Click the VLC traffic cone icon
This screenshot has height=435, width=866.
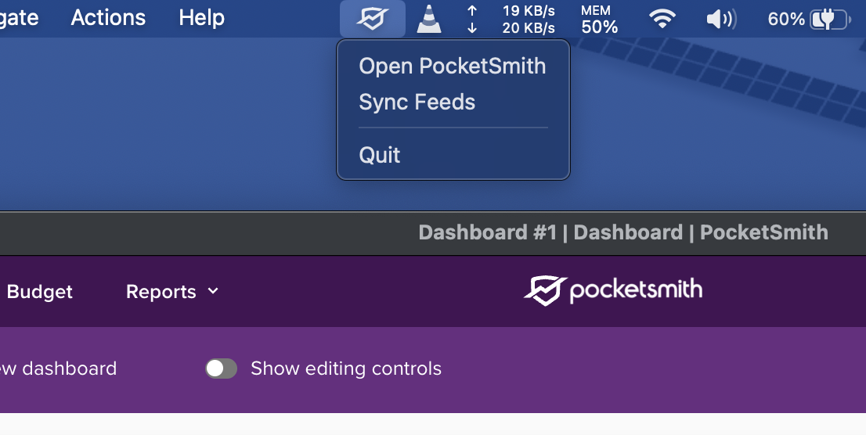[x=428, y=19]
